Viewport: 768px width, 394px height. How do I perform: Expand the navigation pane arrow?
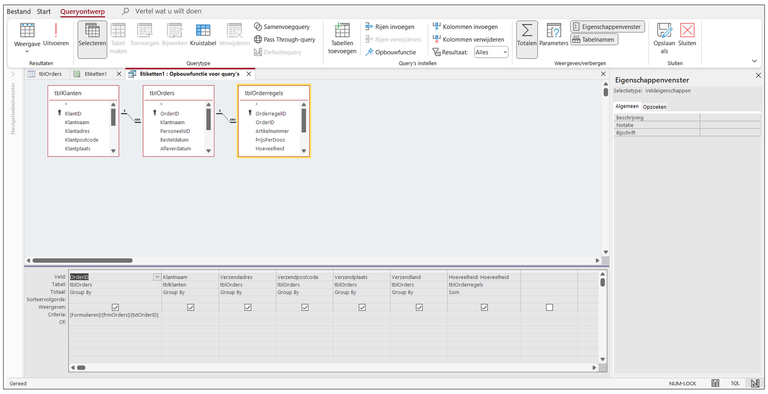pos(13,74)
